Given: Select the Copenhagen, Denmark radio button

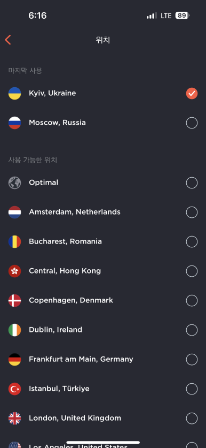Looking at the screenshot, I should click(192, 301).
